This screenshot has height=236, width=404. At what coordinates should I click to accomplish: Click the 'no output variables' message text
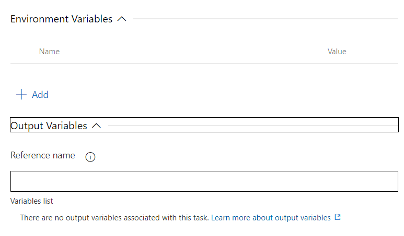click(x=114, y=217)
